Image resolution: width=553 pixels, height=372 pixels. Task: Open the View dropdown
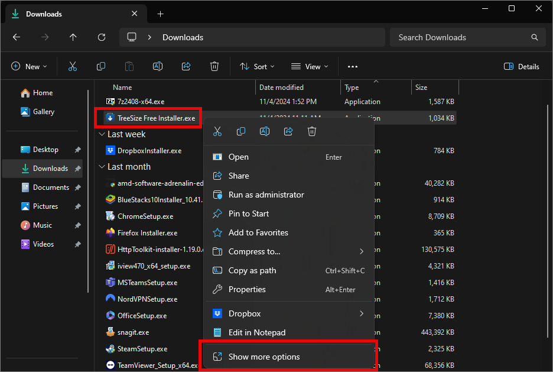pyautogui.click(x=310, y=66)
